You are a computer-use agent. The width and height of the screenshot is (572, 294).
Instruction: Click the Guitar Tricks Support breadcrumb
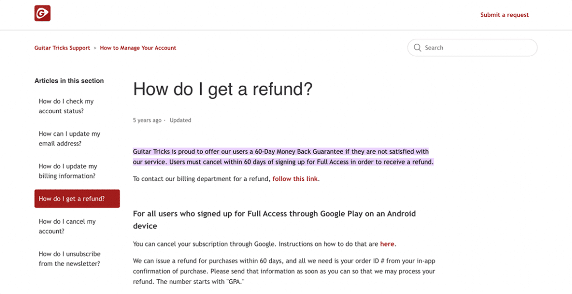click(62, 48)
